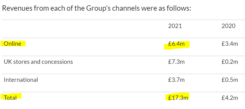Click the highlighted Online row label
This screenshot has width=245, height=109.
click(x=13, y=44)
